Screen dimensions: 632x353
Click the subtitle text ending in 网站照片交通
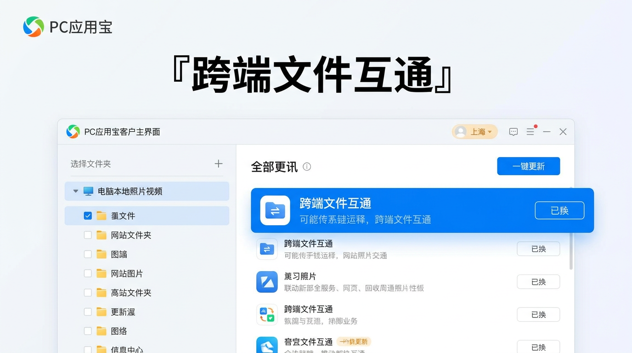click(336, 256)
